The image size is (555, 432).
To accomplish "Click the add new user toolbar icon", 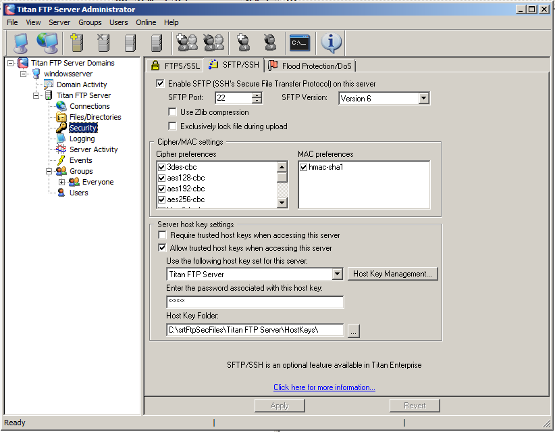I will (243, 43).
